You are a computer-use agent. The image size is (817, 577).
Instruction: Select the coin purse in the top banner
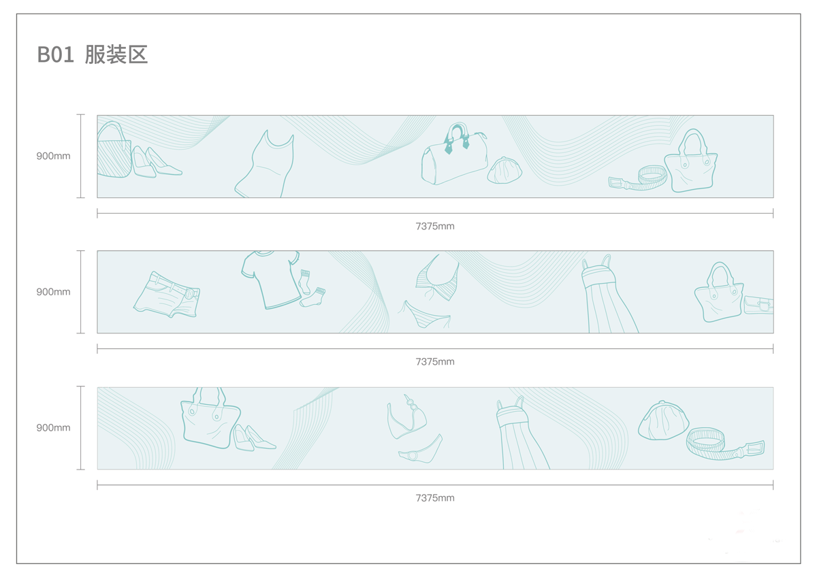tap(504, 170)
